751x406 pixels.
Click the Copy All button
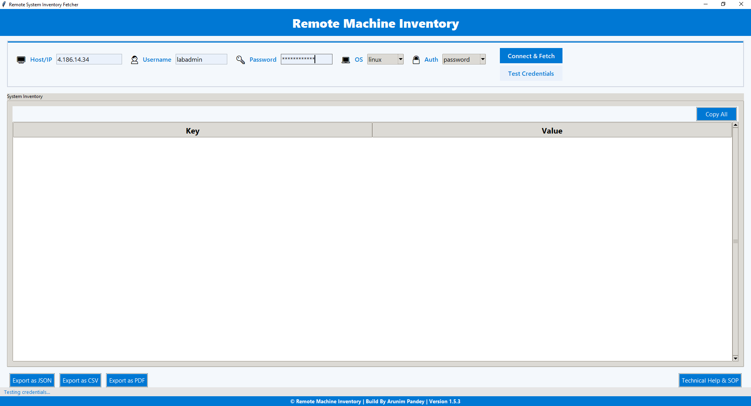716,114
